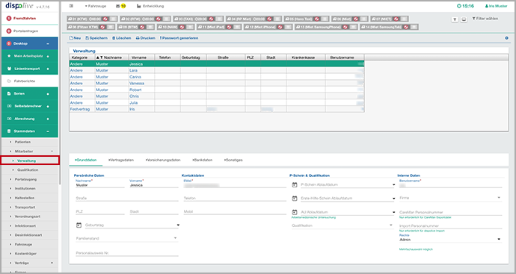The image size is (516, 274).
Task: Click the Straße input field
Action: 126,199
